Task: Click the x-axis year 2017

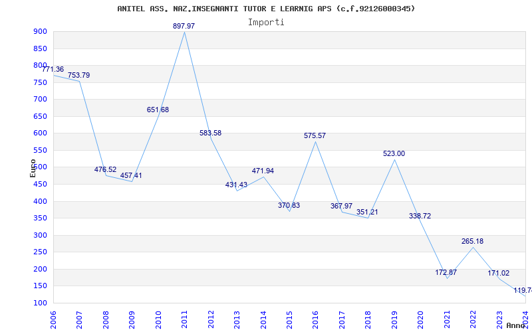Action: (342, 320)
